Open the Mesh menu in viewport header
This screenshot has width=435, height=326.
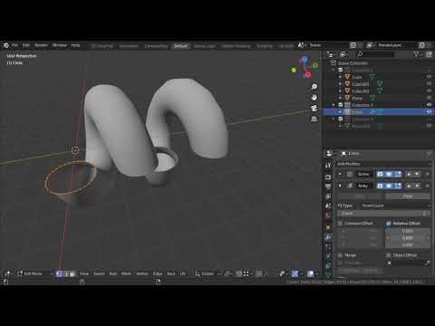click(x=126, y=273)
